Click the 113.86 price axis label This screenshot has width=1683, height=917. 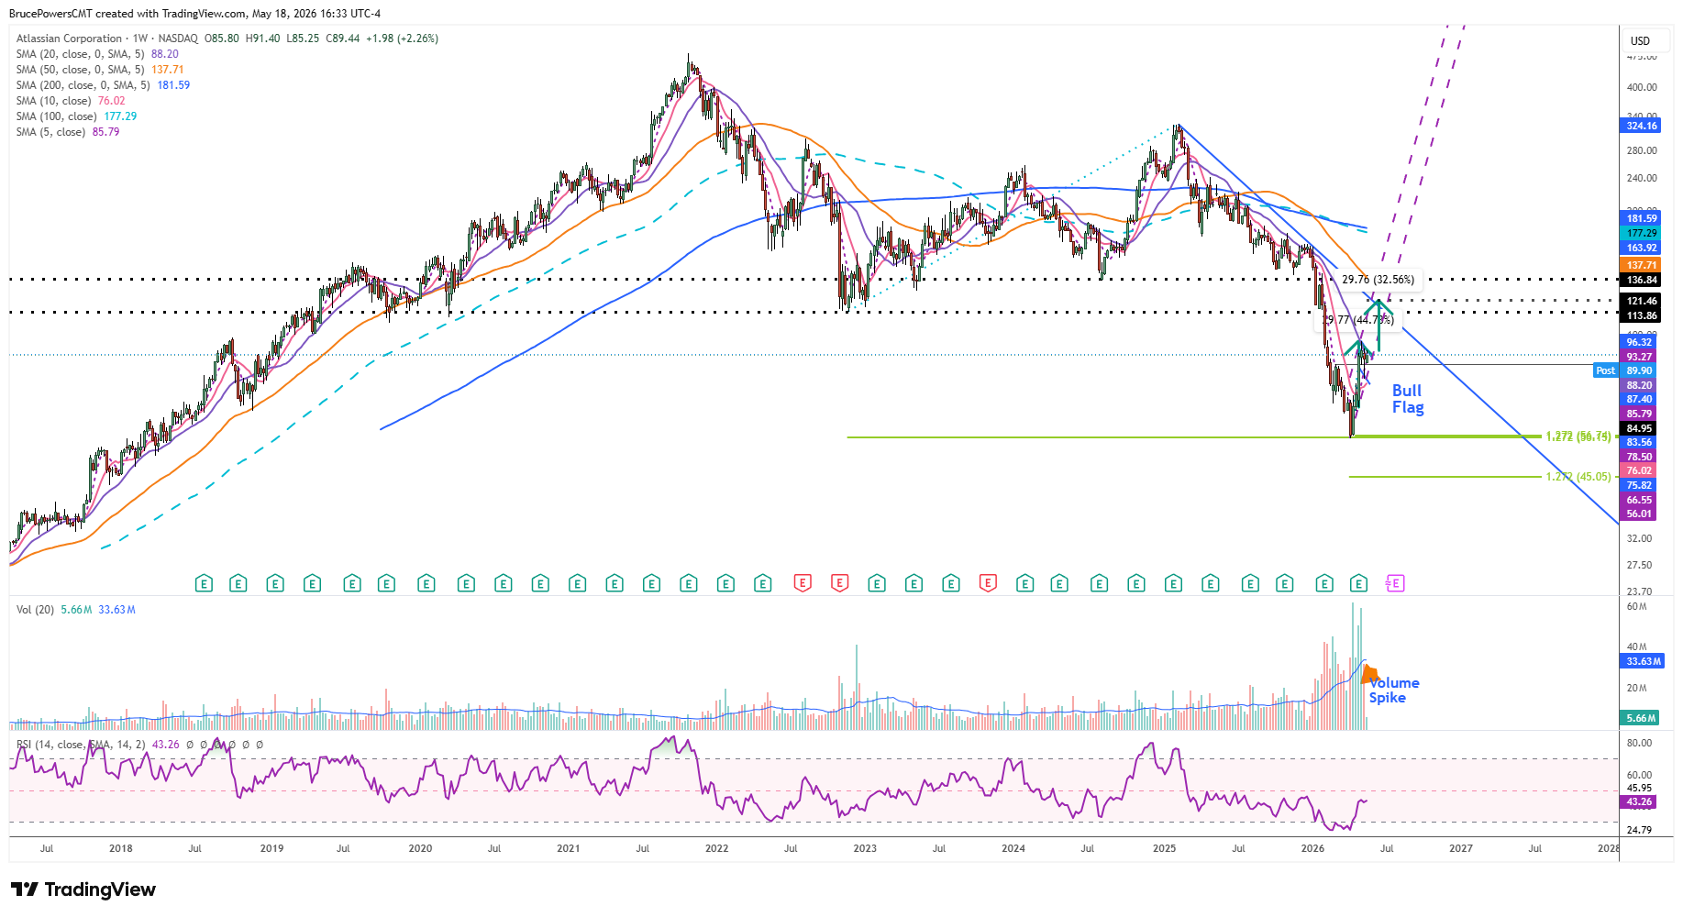[1641, 315]
